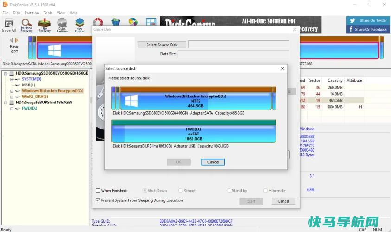The height and width of the screenshot is (232, 391).
Task: Click 1000.0MB capacity cell
Action: (x=334, y=107)
